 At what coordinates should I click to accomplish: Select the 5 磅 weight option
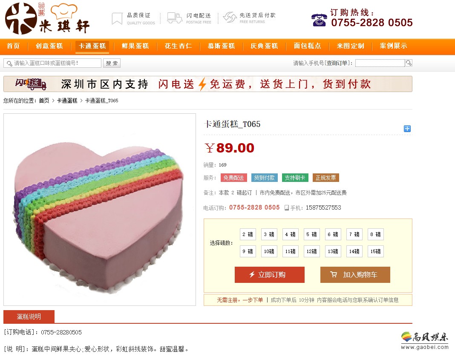312,234
